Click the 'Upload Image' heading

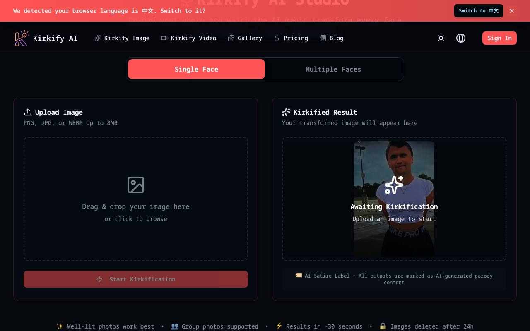[59, 112]
